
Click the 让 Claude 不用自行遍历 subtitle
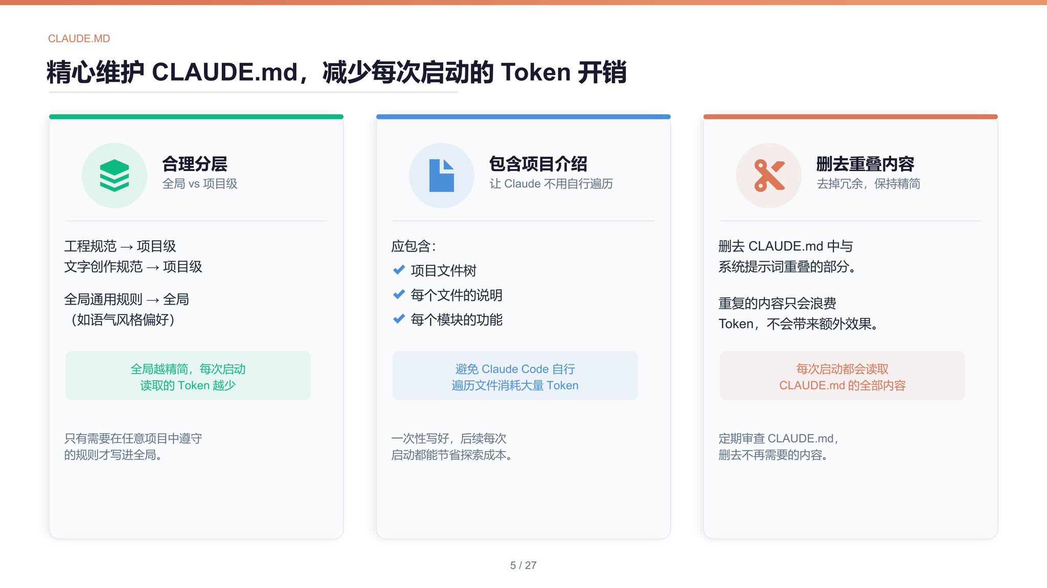(551, 184)
